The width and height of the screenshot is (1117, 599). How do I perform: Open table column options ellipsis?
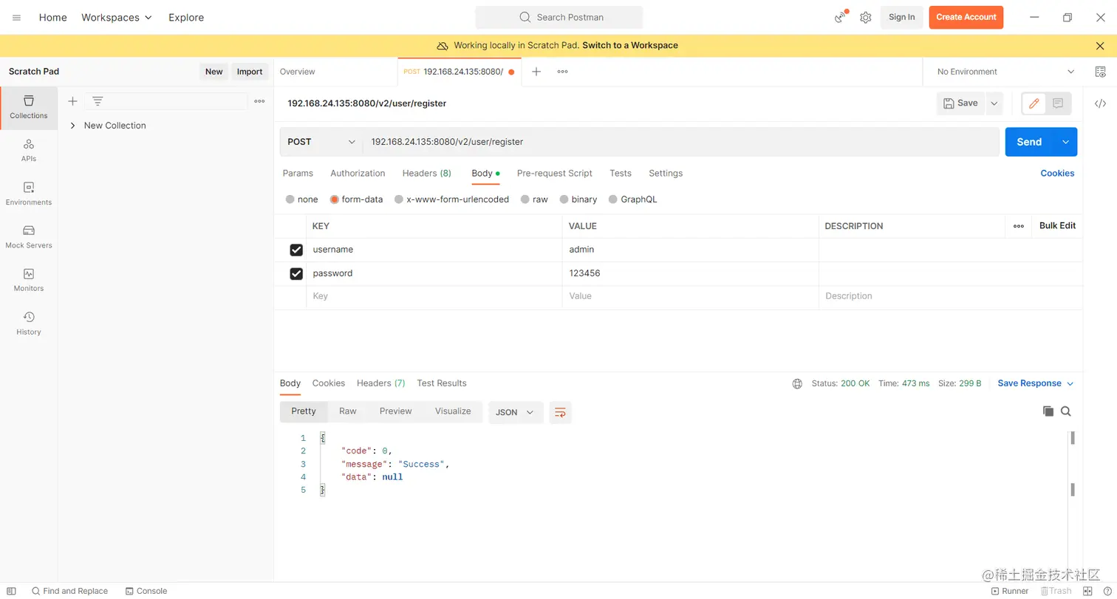[1019, 226]
